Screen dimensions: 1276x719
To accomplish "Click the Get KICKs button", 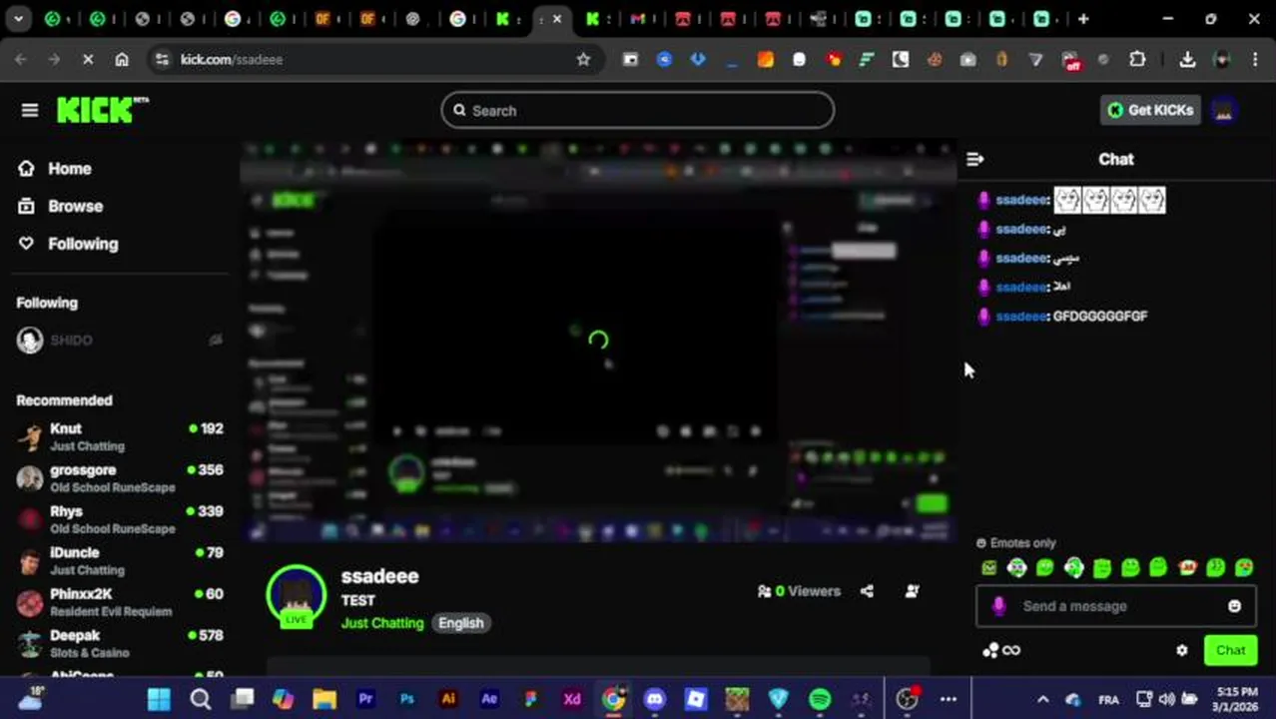I will click(x=1150, y=110).
